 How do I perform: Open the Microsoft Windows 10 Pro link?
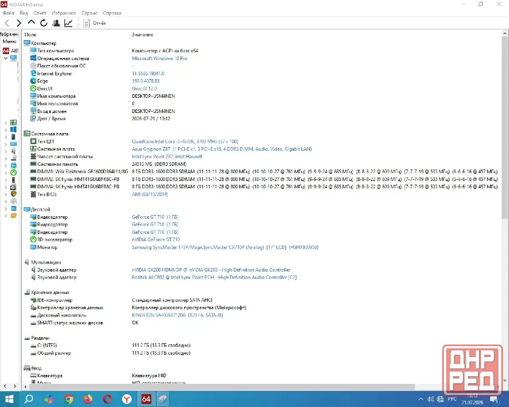pos(159,58)
